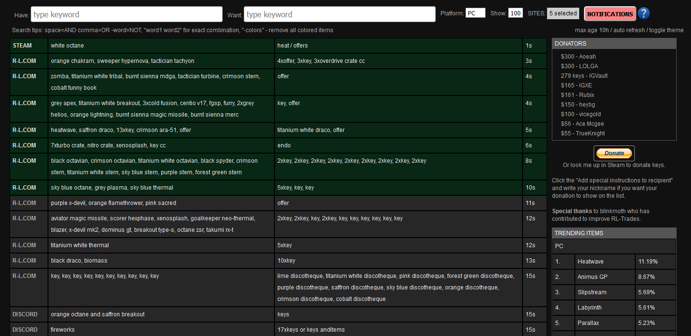Image resolution: width=691 pixels, height=336 pixels.
Task: Click the TRENDING ITEMS panel header
Action: [614, 233]
